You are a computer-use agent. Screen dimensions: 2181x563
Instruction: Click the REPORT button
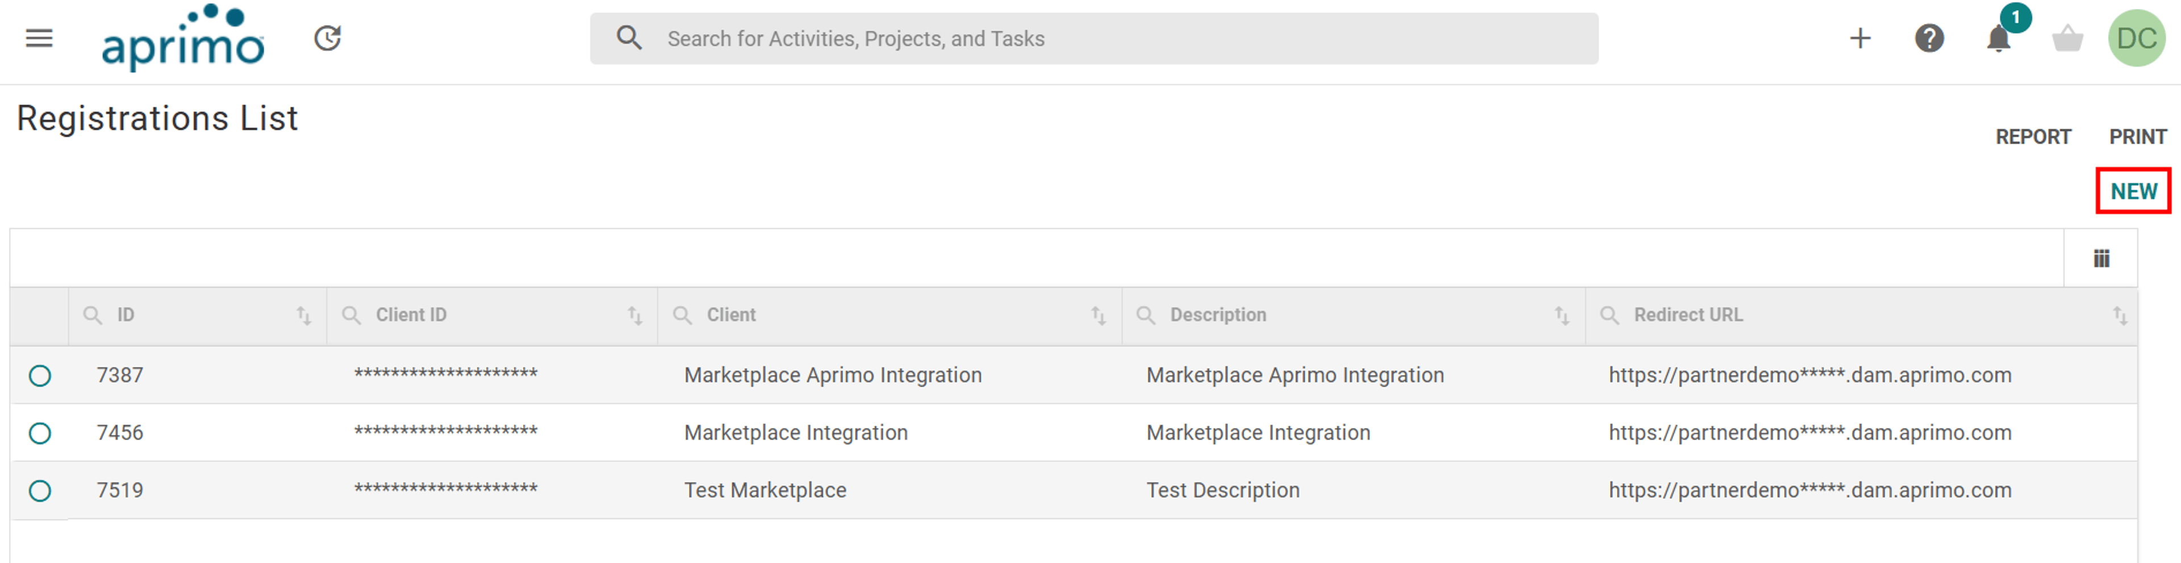click(2033, 137)
